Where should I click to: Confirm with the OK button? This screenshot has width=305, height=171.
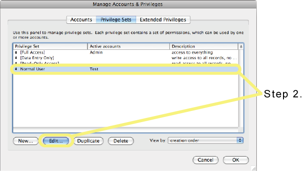coord(236,160)
